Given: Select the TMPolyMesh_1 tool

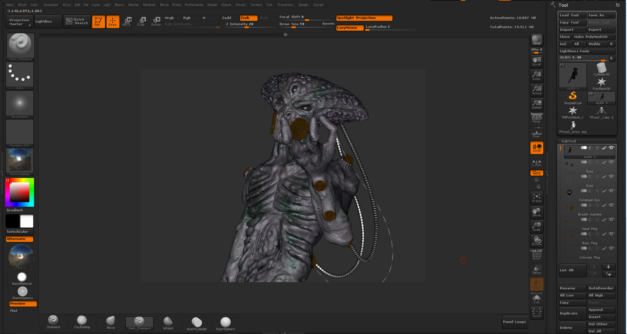Looking at the screenshot, I should pos(573,112).
